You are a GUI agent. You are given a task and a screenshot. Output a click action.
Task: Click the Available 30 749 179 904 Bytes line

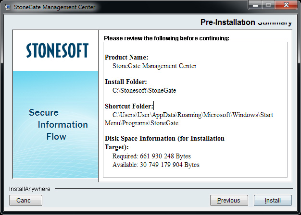coord(156,165)
